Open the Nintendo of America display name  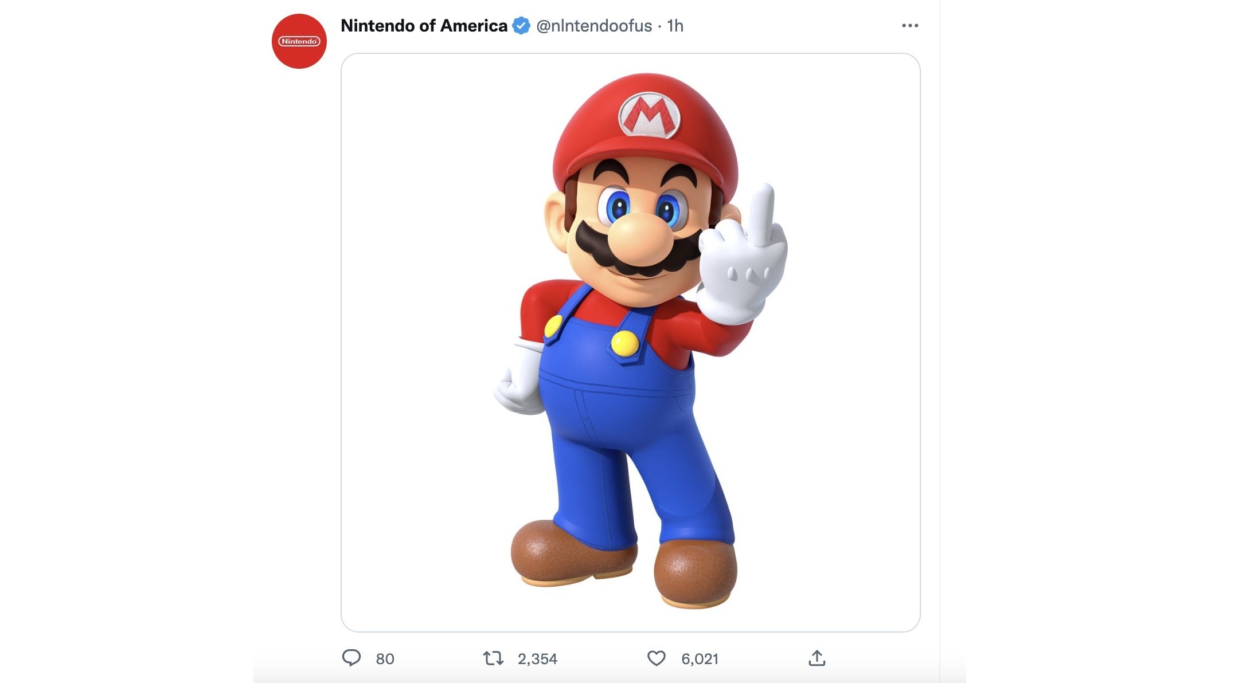[424, 26]
